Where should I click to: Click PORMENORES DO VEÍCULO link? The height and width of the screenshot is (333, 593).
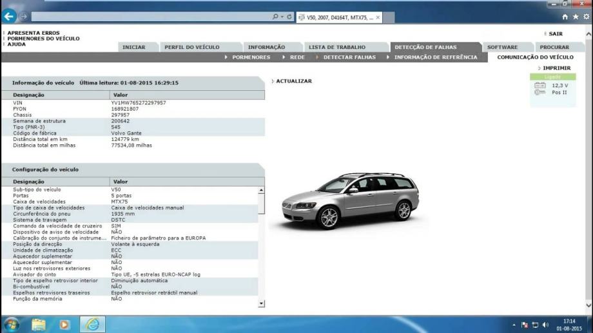(43, 39)
